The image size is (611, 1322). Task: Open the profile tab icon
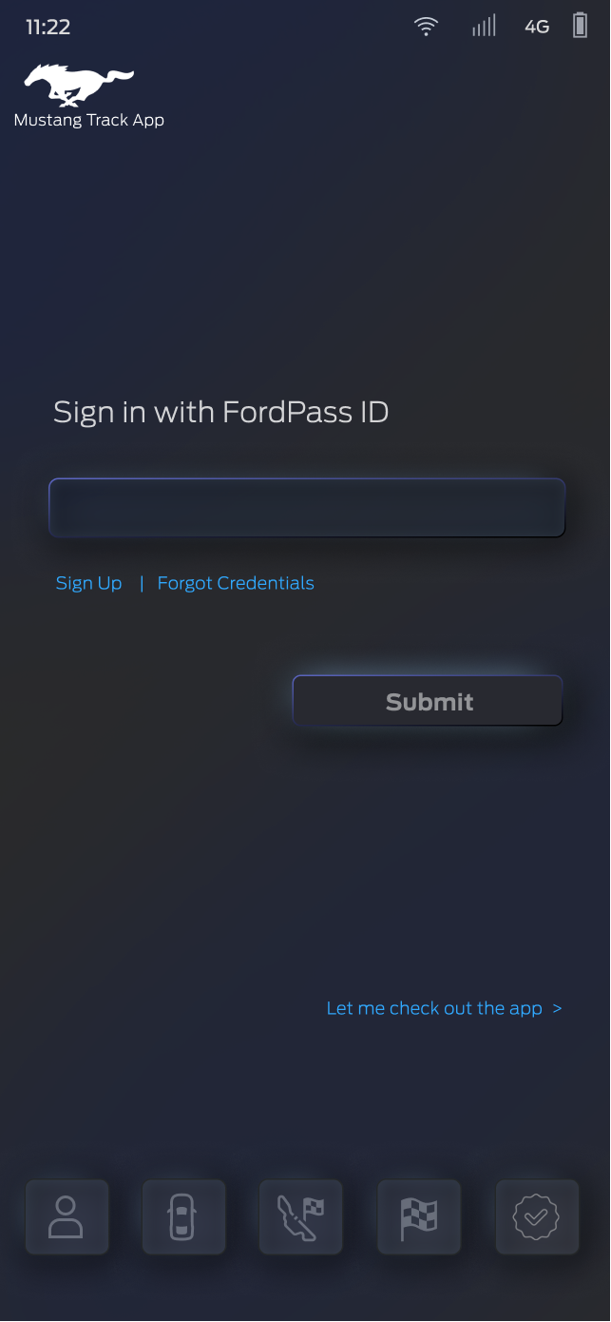tap(67, 1216)
